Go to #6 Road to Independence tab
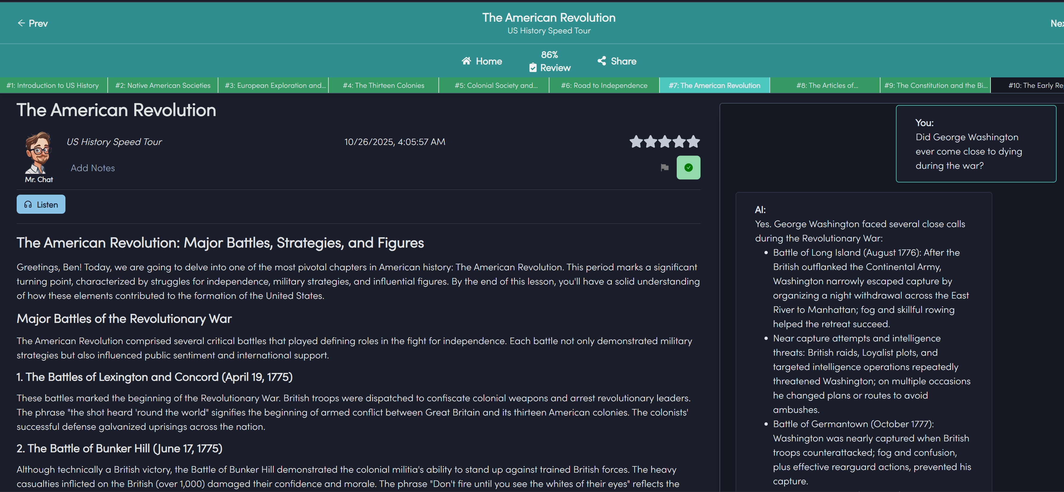This screenshot has width=1064, height=492. click(604, 85)
